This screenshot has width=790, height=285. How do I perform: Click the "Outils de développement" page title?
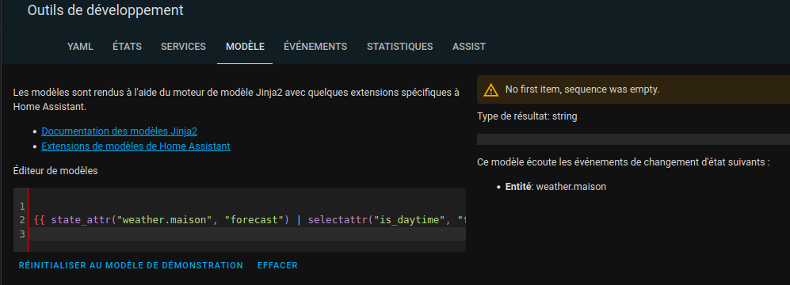(105, 10)
